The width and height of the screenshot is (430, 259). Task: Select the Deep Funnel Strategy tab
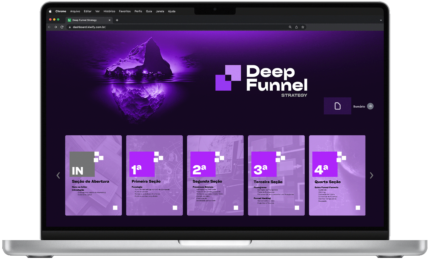(x=89, y=20)
